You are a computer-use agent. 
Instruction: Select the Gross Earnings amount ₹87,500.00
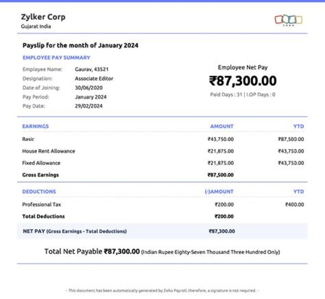pos(220,175)
